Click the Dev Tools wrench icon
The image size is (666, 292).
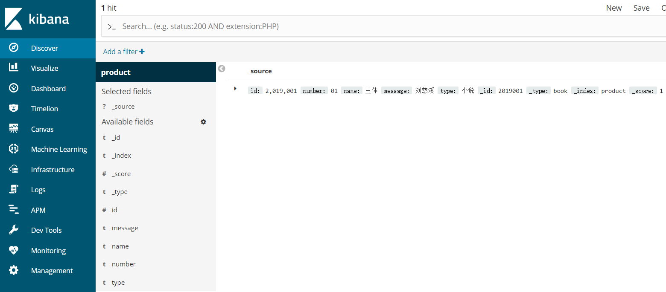(x=14, y=230)
